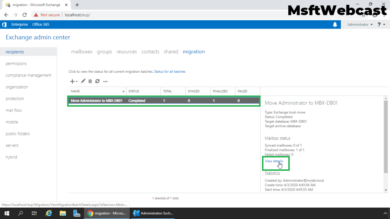Reload the page in the browser
390x219 pixels.
point(24,15)
